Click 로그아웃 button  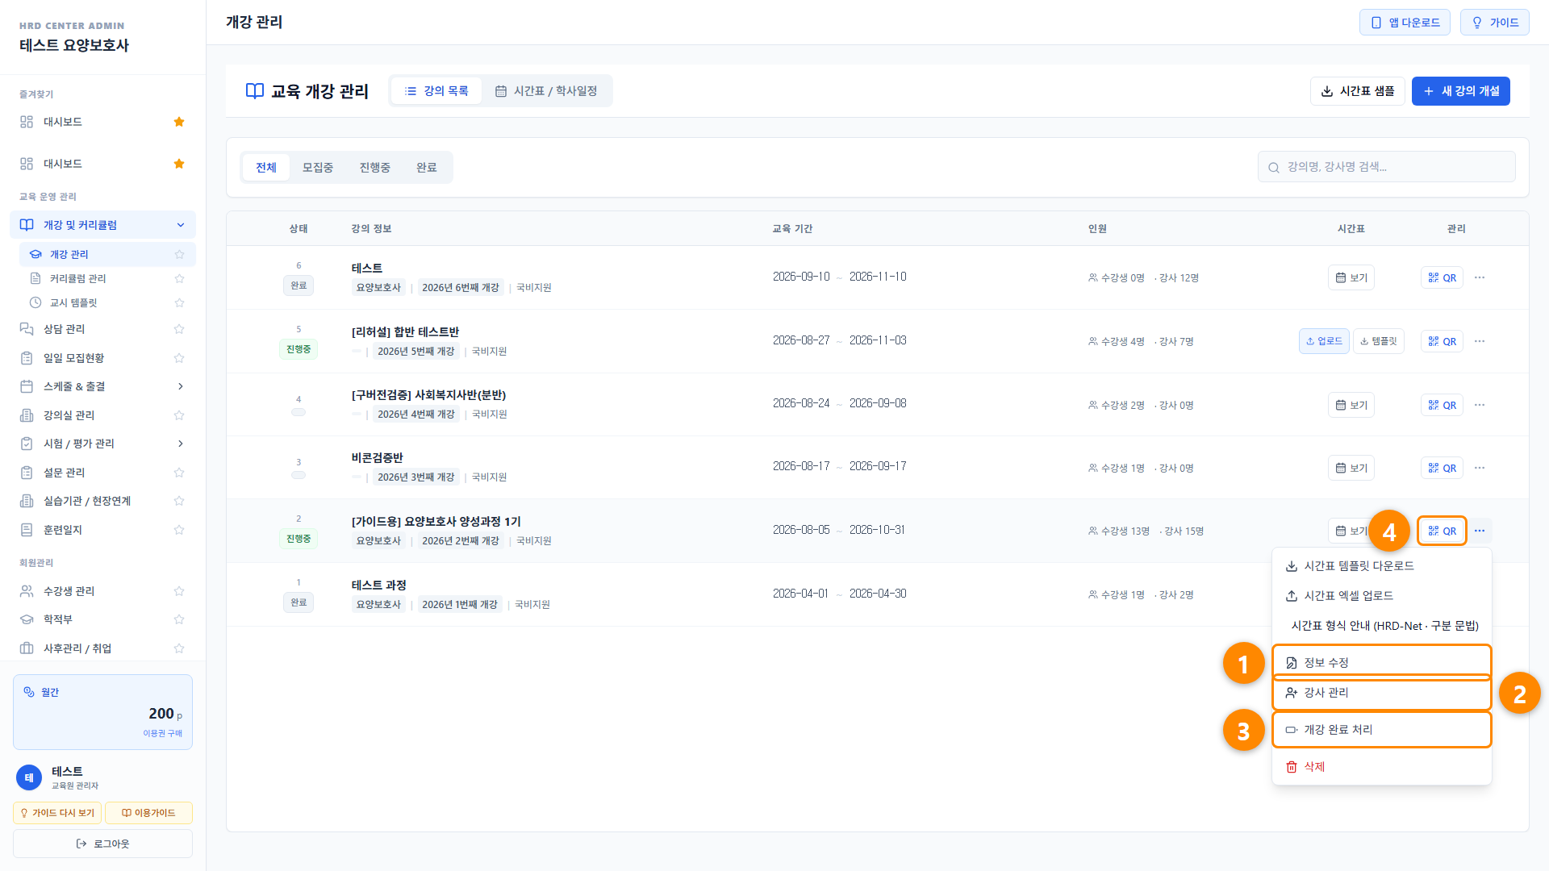point(102,844)
